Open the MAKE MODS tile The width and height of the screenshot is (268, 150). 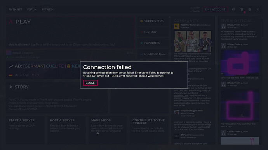[x=108, y=130]
